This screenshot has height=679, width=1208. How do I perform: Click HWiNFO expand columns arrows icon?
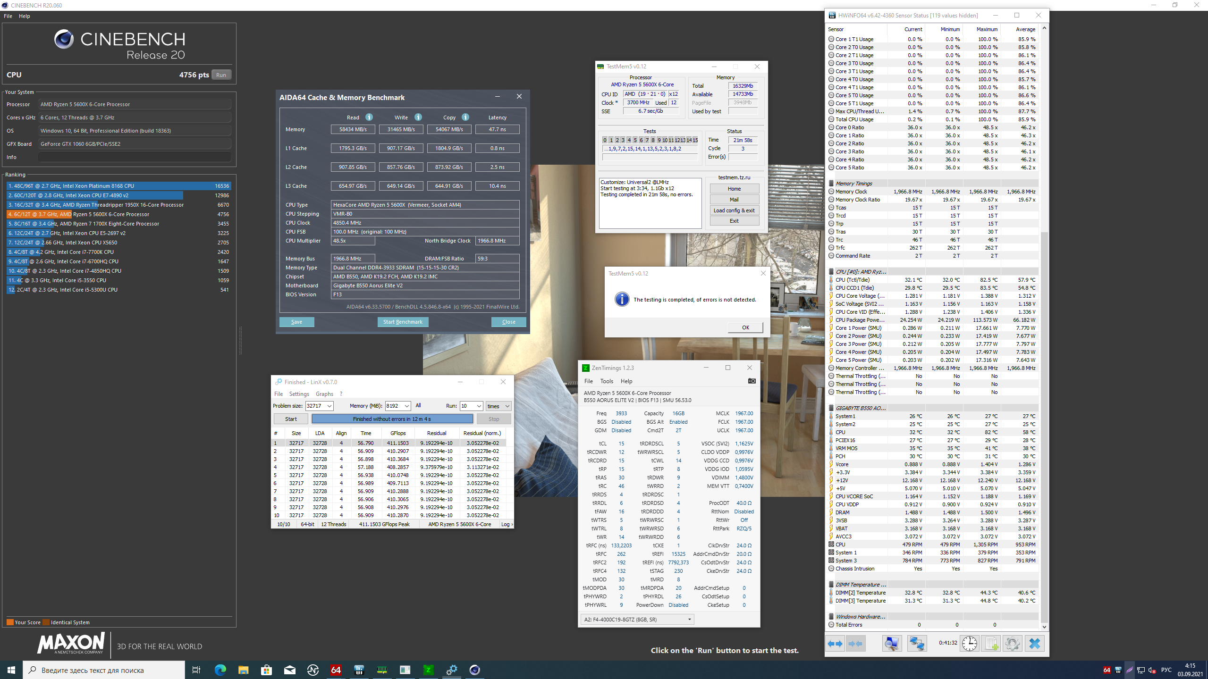pyautogui.click(x=835, y=644)
